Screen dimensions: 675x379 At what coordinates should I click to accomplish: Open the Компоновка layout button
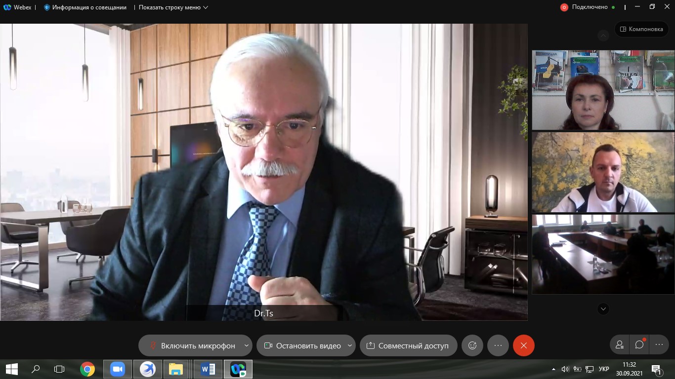[641, 29]
